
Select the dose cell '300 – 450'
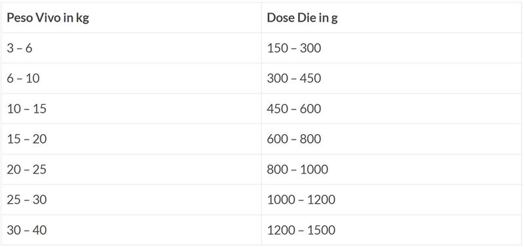[391, 78]
